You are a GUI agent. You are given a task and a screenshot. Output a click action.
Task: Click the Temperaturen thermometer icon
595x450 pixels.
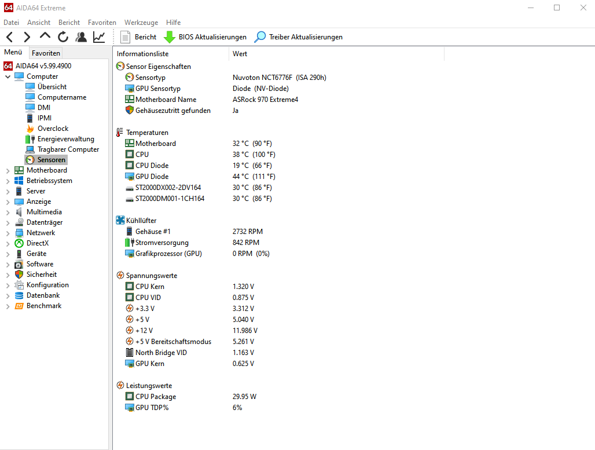pos(120,132)
